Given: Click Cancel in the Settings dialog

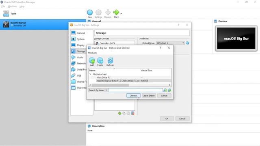Looking at the screenshot, I should click(x=182, y=118).
